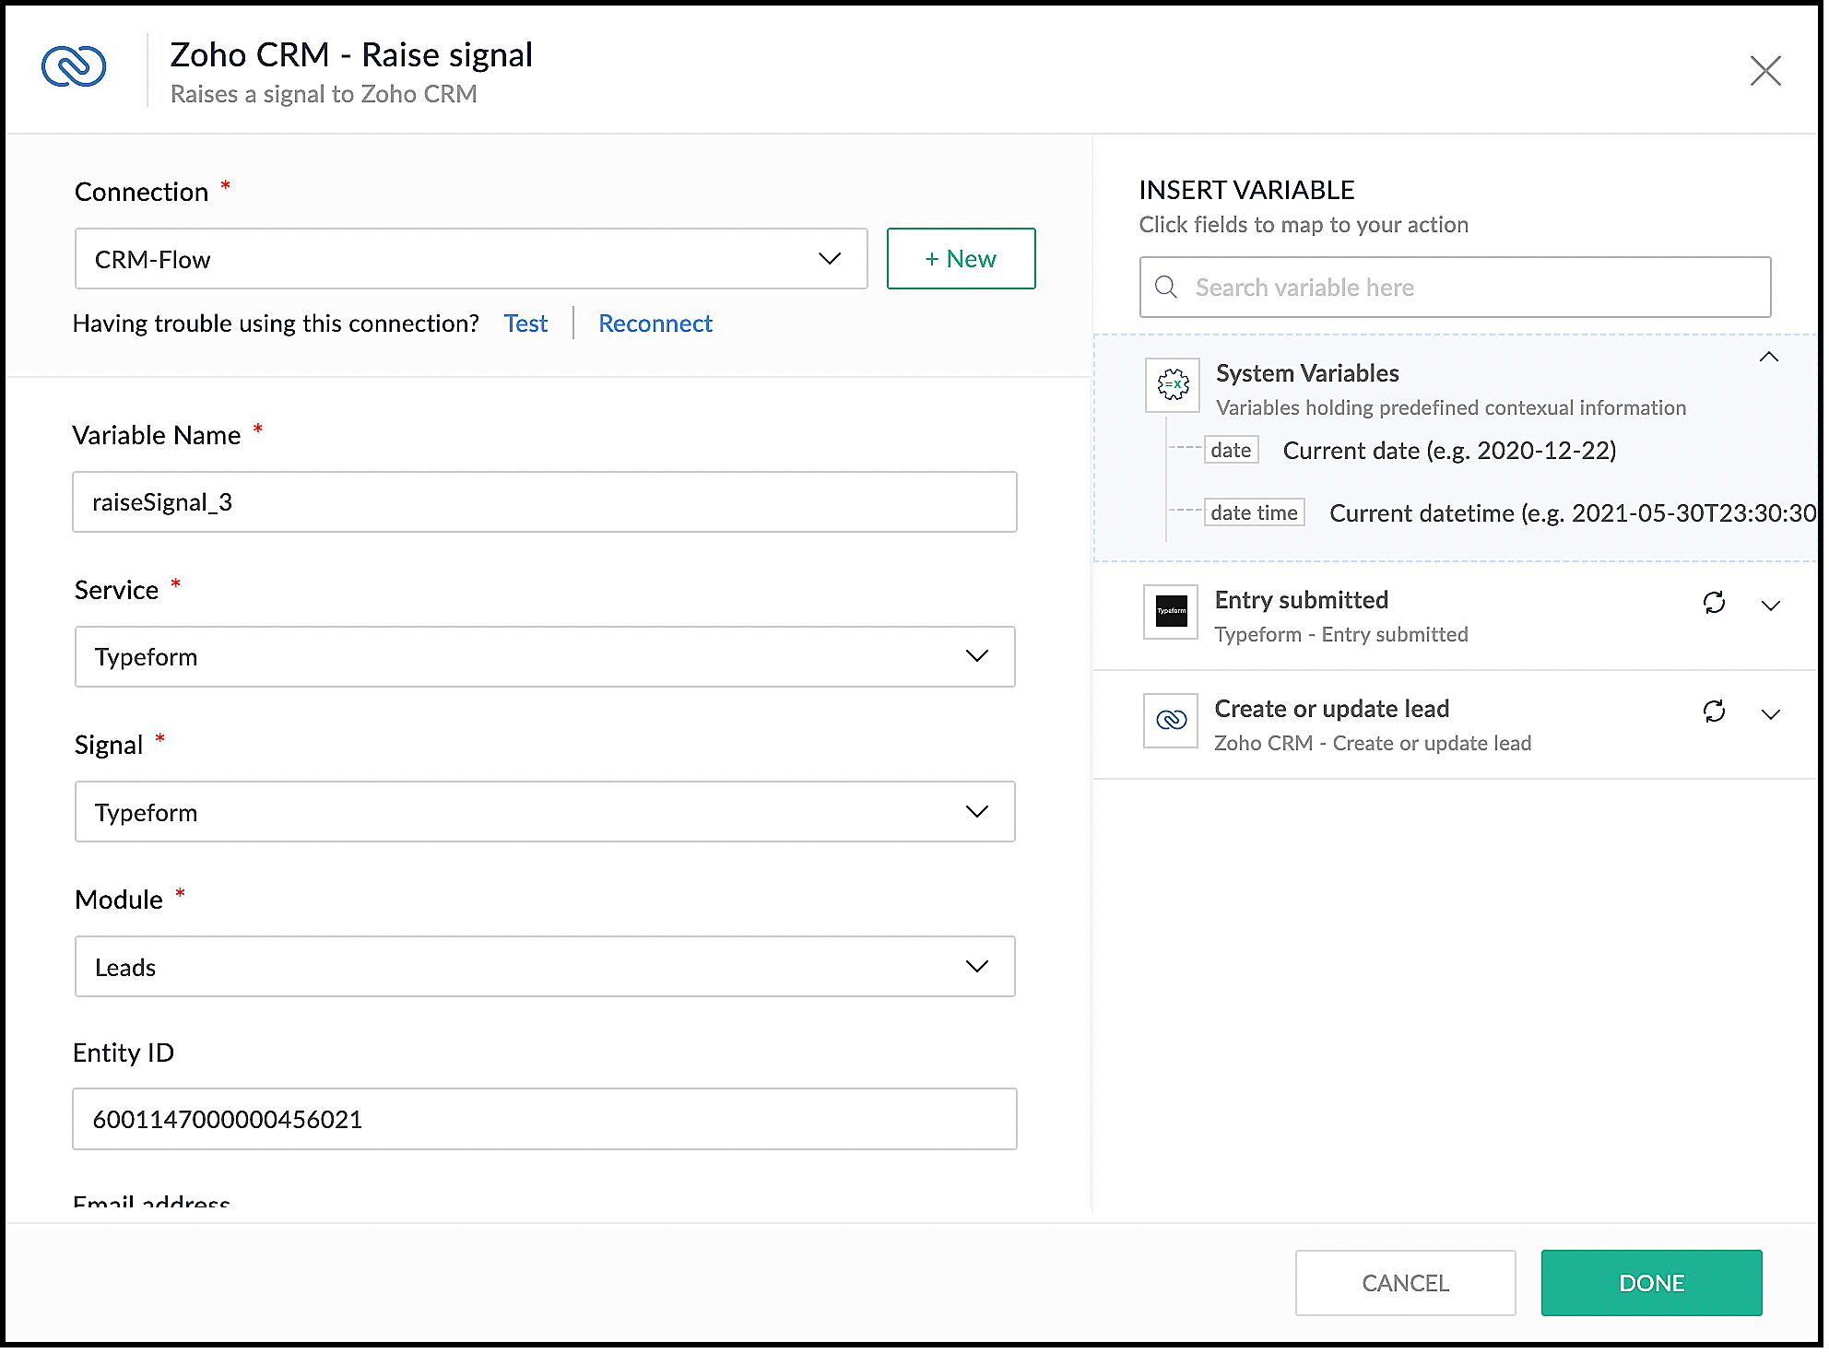The height and width of the screenshot is (1353, 1829).
Task: Expand the Entry submitted section
Action: 1770,606
